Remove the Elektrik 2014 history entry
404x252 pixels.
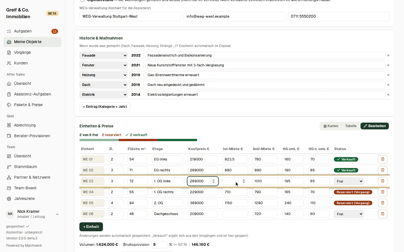388,95
